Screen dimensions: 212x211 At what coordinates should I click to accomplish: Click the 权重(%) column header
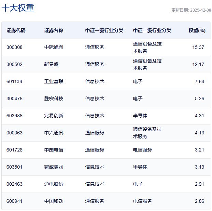(x=197, y=30)
